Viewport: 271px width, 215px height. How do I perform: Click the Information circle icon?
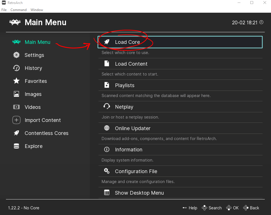pos(107,149)
